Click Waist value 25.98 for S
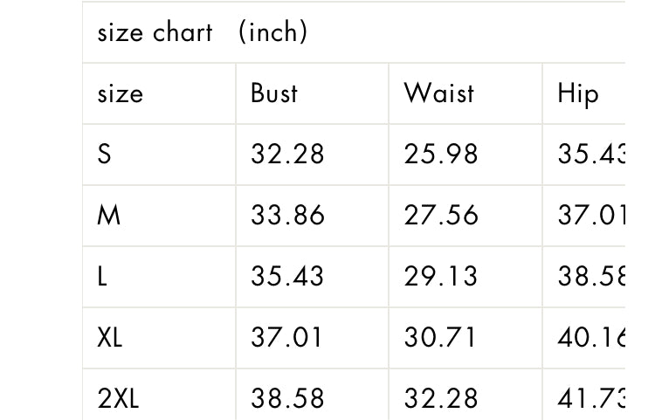The image size is (655, 420). (441, 154)
